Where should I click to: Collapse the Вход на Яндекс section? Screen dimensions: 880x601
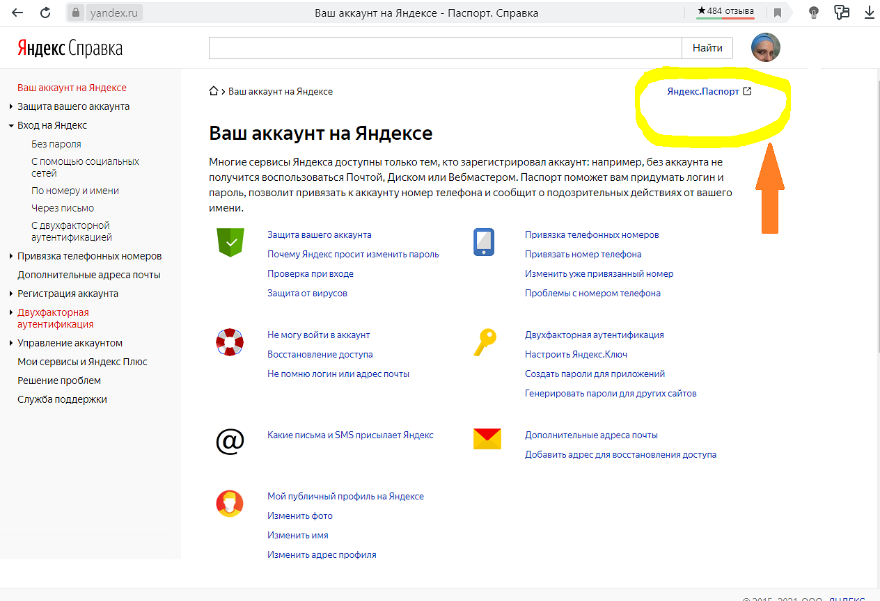[11, 126]
